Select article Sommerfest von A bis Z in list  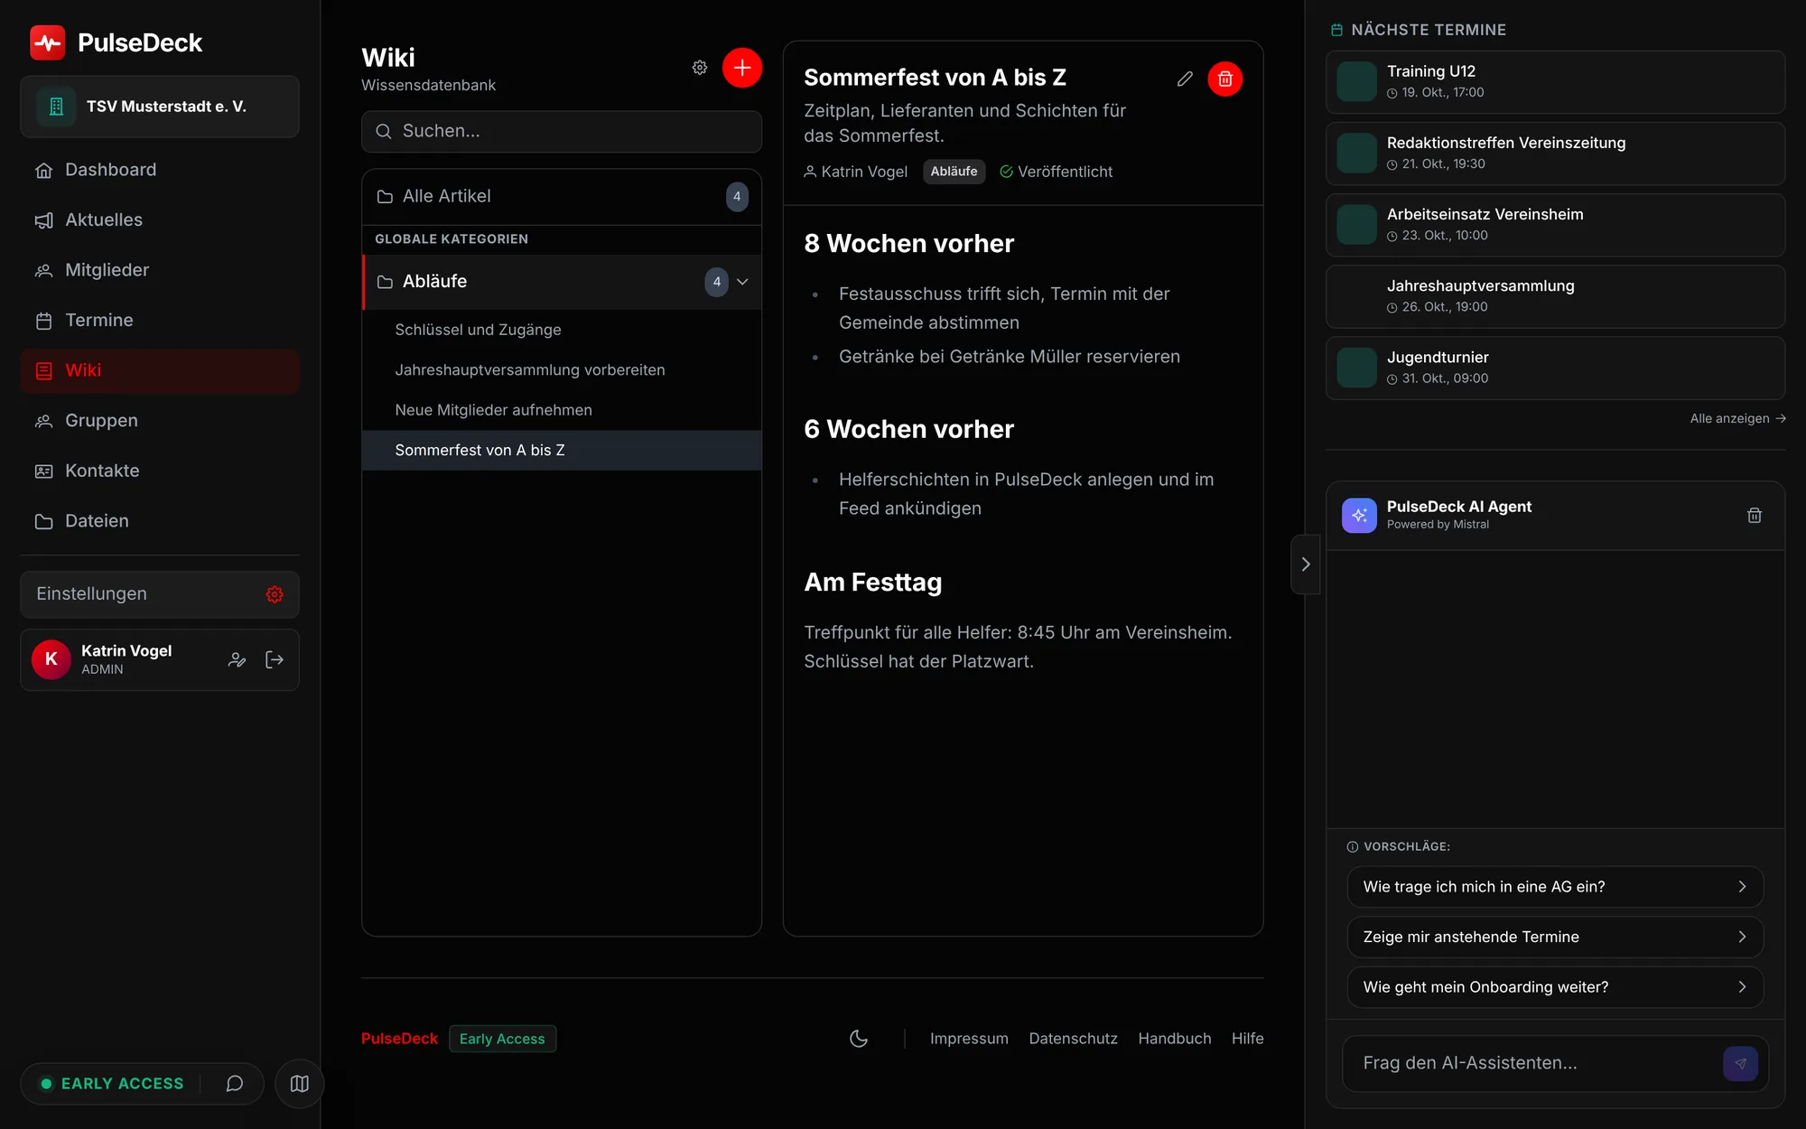pyautogui.click(x=562, y=450)
